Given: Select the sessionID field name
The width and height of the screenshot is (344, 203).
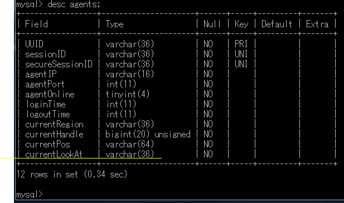Looking at the screenshot, I should coord(45,54).
